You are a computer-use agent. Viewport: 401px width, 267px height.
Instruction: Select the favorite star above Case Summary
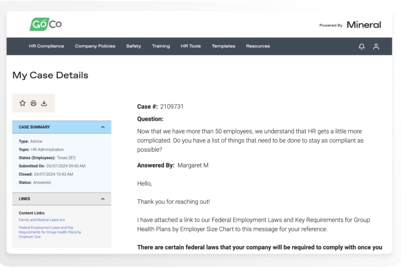coord(22,103)
